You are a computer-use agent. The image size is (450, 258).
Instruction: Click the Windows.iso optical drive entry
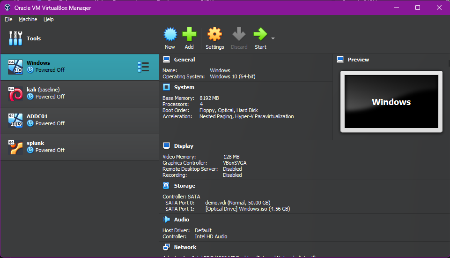(x=248, y=209)
